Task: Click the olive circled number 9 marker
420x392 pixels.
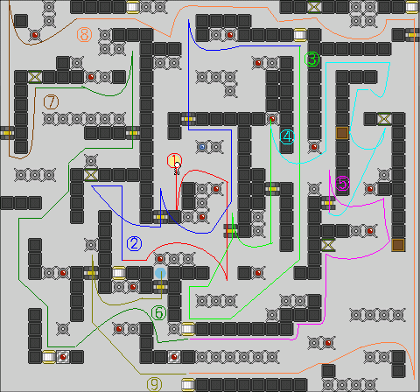Action: point(154,384)
